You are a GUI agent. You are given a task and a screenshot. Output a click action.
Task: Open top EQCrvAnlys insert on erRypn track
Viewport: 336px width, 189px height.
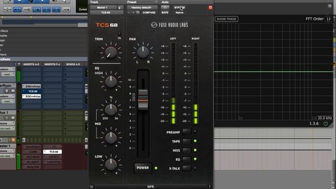31,86
